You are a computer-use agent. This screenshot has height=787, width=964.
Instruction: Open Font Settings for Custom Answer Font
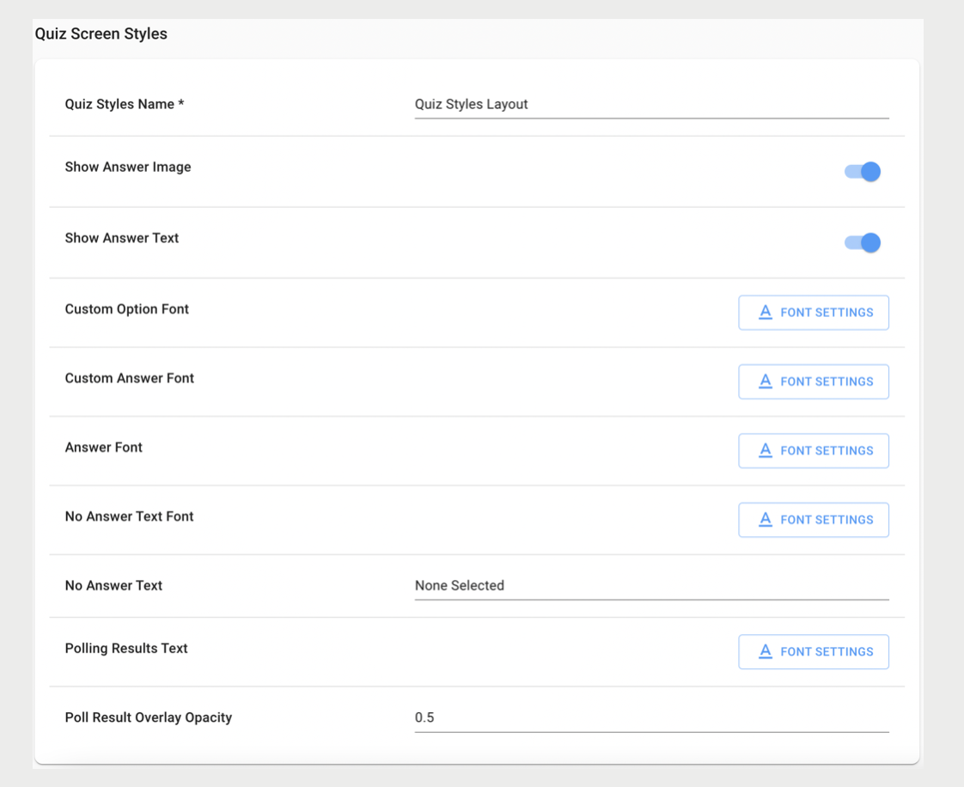[814, 381]
